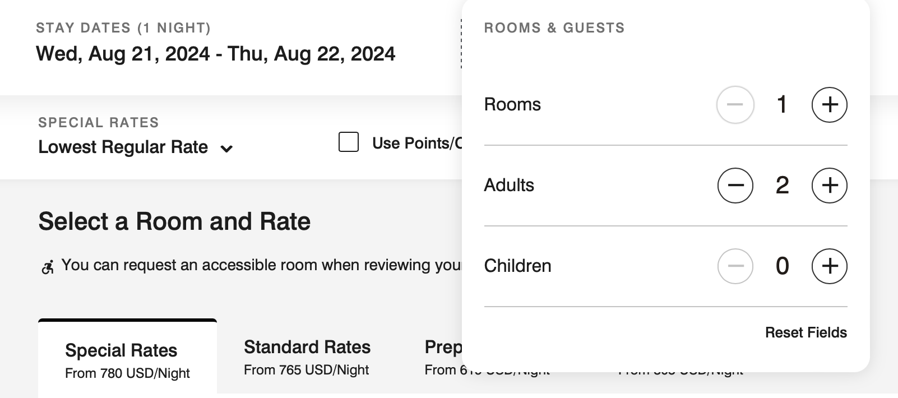
Task: Enable the Use Points checkbox
Action: pyautogui.click(x=349, y=142)
